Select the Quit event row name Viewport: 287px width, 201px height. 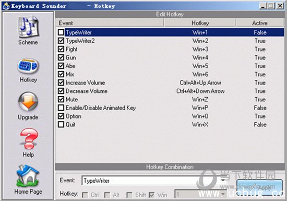click(70, 125)
